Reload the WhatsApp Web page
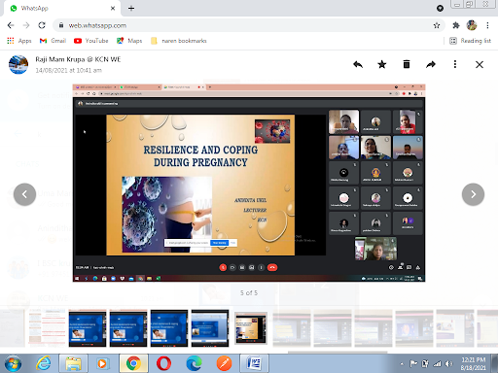 click(42, 25)
